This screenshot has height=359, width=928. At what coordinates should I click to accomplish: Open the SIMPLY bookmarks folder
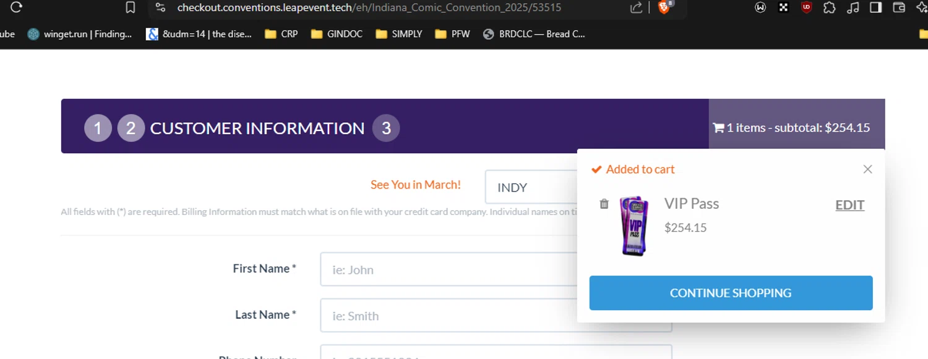click(x=399, y=34)
